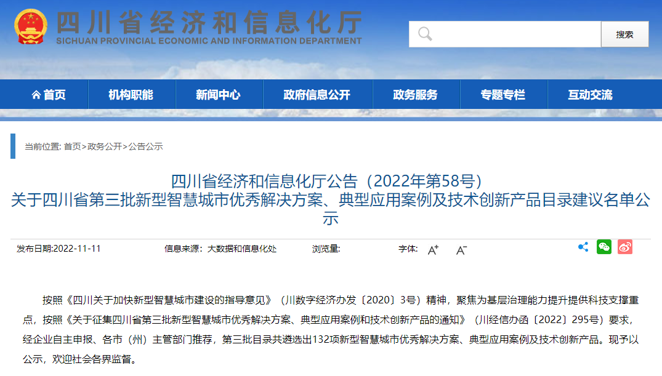The width and height of the screenshot is (662, 376).
Task: Open 专题专栏 navigation item
Action: pyautogui.click(x=503, y=95)
